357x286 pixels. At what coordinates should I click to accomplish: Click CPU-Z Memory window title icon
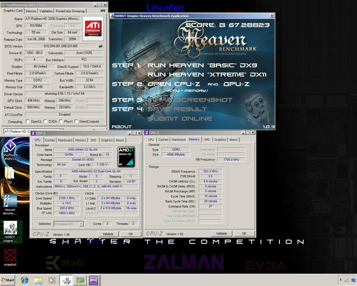pyautogui.click(x=147, y=133)
